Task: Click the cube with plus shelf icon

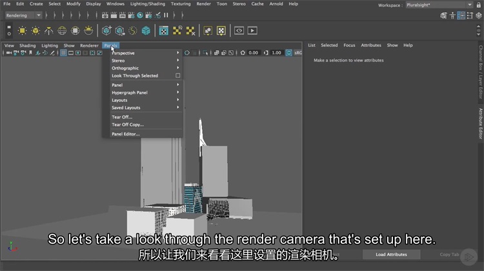Action: 106,30
